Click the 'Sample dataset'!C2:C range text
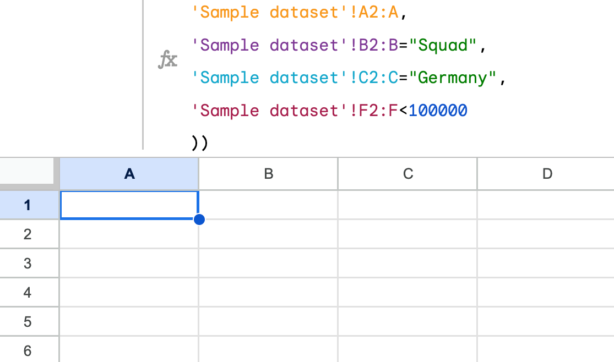This screenshot has width=614, height=362. (x=295, y=78)
